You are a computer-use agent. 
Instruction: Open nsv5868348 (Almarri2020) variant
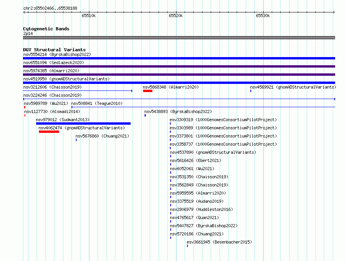tap(171, 87)
